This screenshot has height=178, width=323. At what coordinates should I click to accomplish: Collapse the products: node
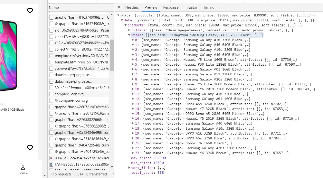pyautogui.click(x=126, y=25)
